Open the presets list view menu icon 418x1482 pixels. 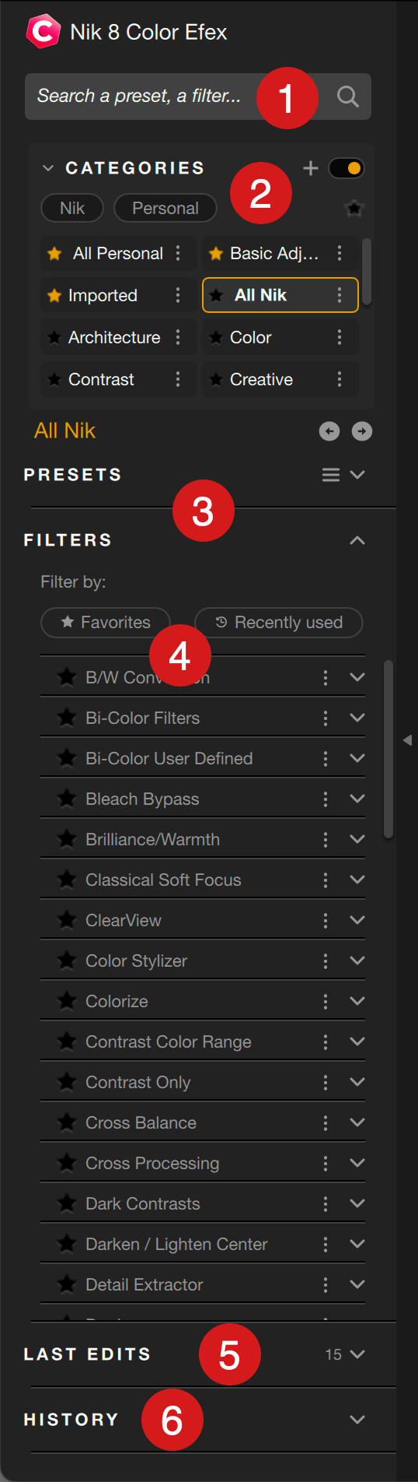331,475
